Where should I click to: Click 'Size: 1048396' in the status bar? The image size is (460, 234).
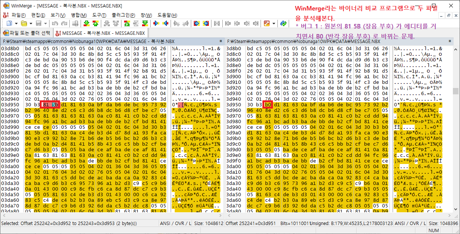pos(444,223)
